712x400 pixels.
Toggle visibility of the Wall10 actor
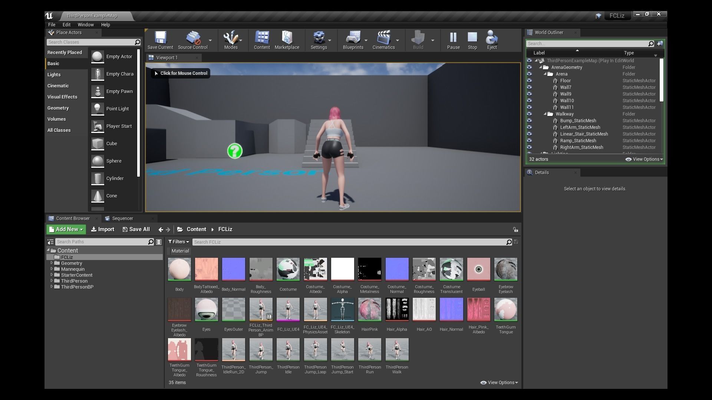click(529, 101)
